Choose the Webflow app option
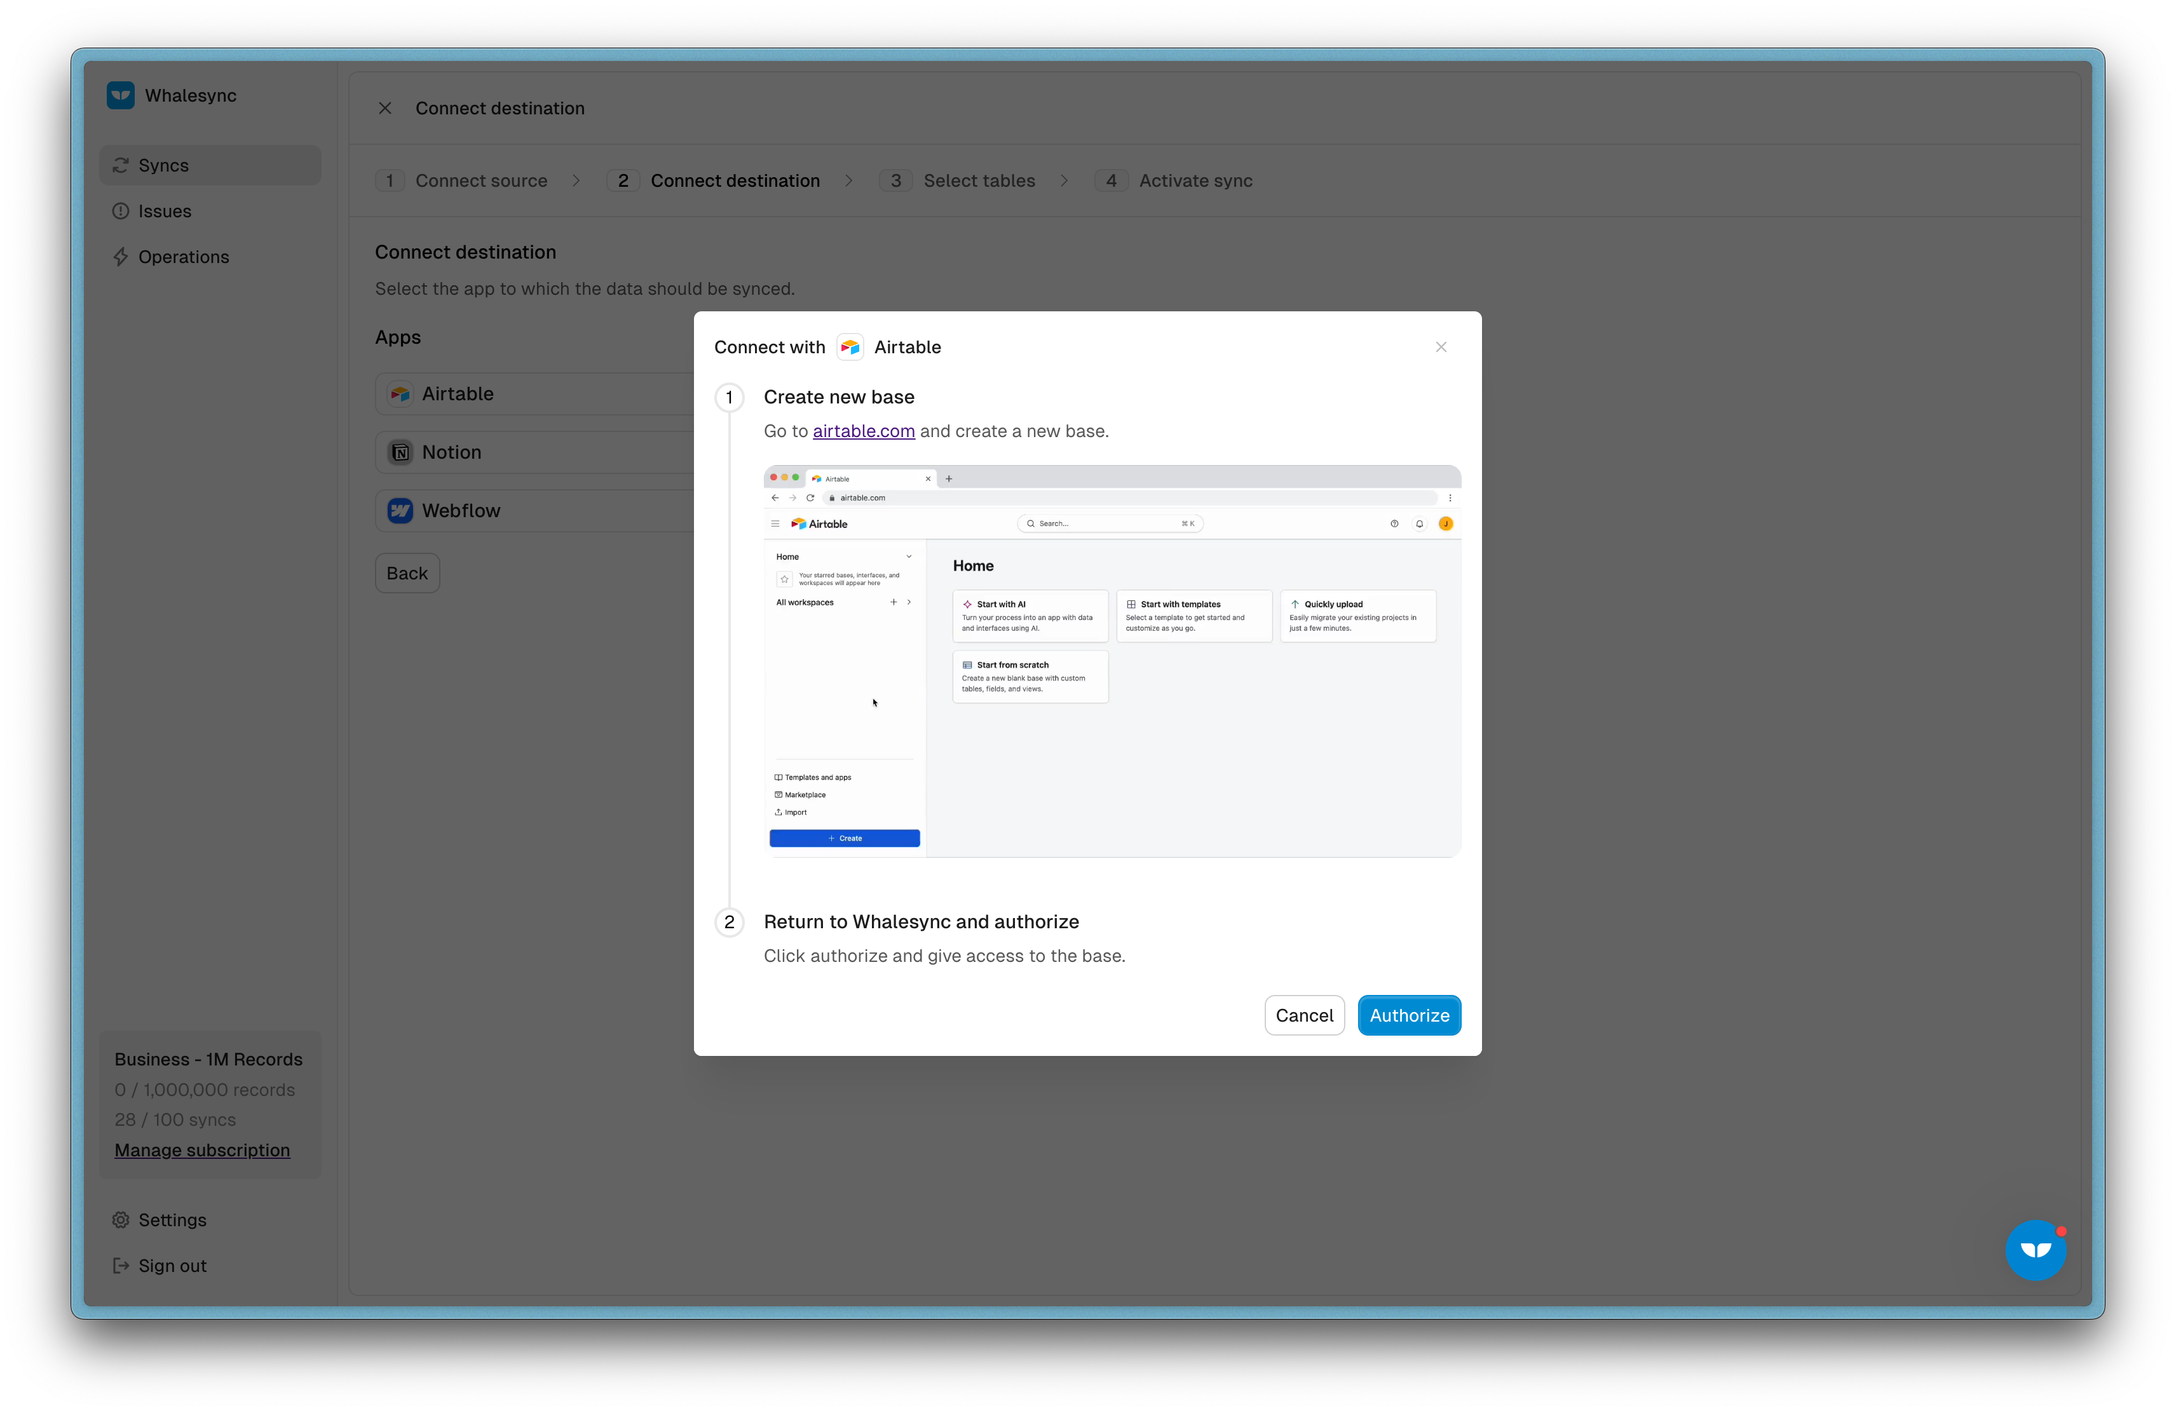Viewport: 2176px width, 1413px height. tap(535, 511)
